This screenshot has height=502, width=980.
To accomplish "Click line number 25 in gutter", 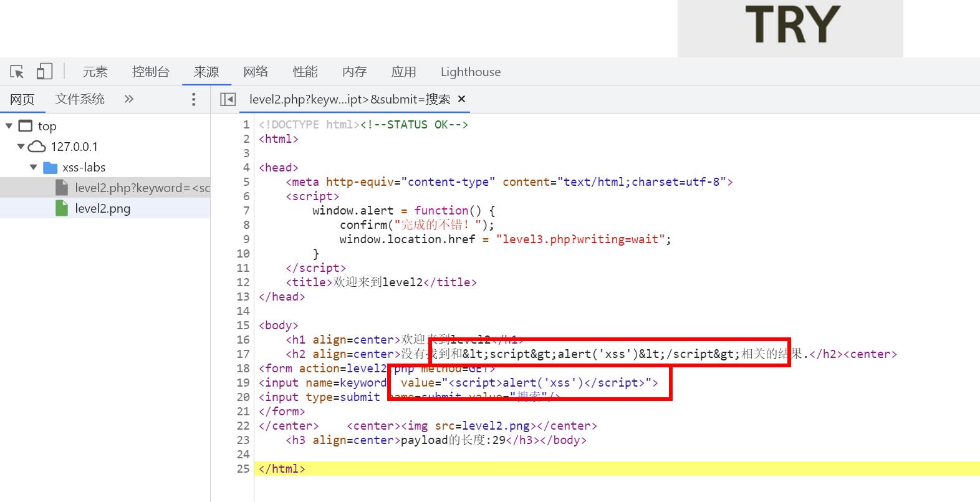I will pyautogui.click(x=243, y=468).
